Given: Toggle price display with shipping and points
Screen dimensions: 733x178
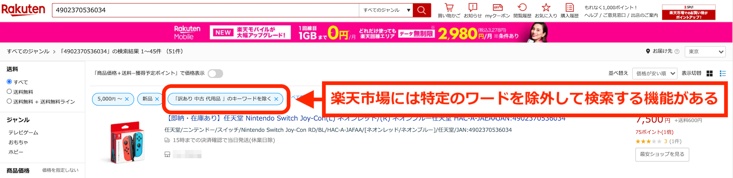Looking at the screenshot, I should click(215, 74).
